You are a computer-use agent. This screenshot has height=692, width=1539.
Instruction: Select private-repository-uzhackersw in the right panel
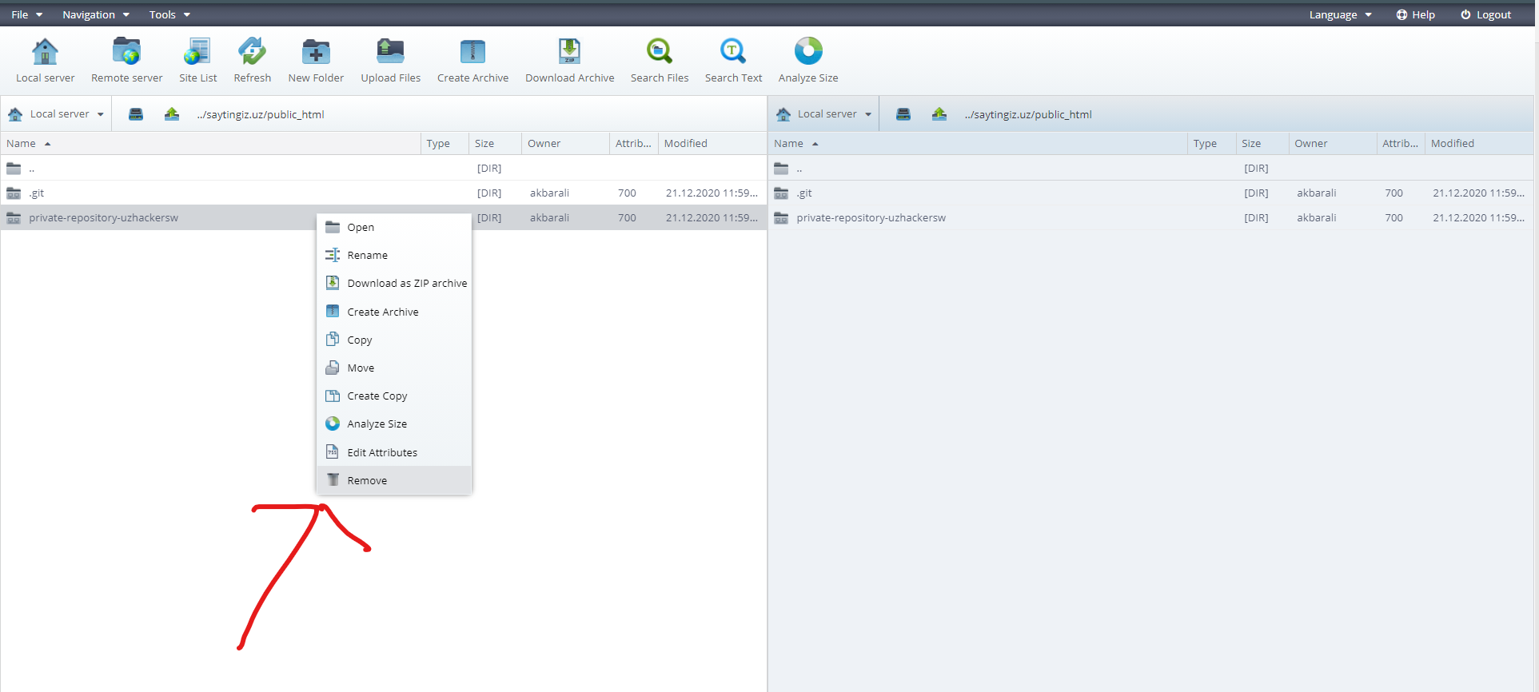tap(1151, 217)
